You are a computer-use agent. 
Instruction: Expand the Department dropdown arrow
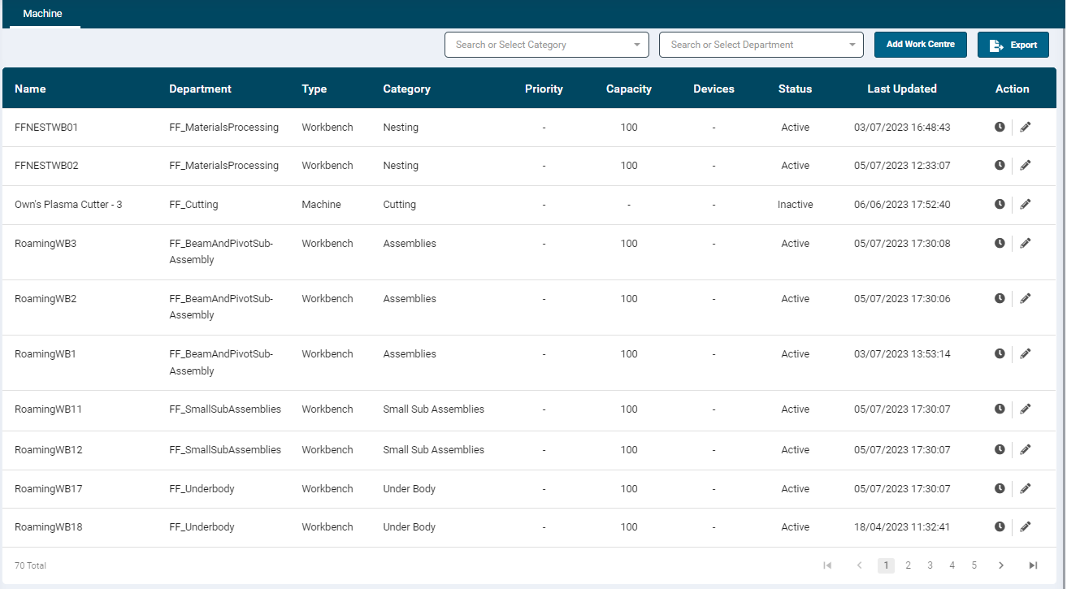click(x=851, y=45)
